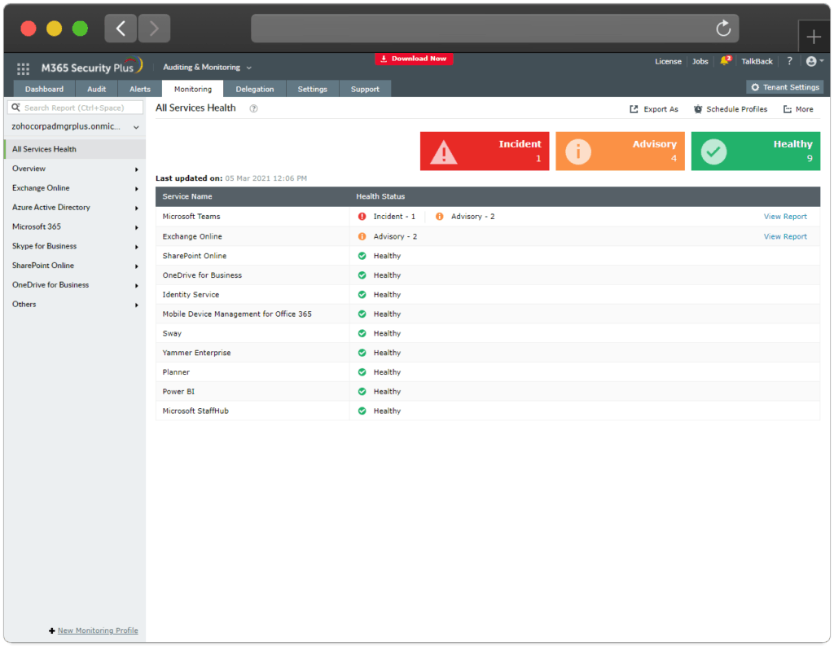The width and height of the screenshot is (834, 646).
Task: Expand Exchange Online sidebar category
Action: click(x=75, y=188)
